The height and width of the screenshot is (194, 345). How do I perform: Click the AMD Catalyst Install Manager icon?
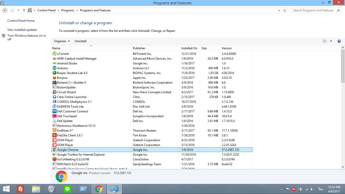coord(54,59)
